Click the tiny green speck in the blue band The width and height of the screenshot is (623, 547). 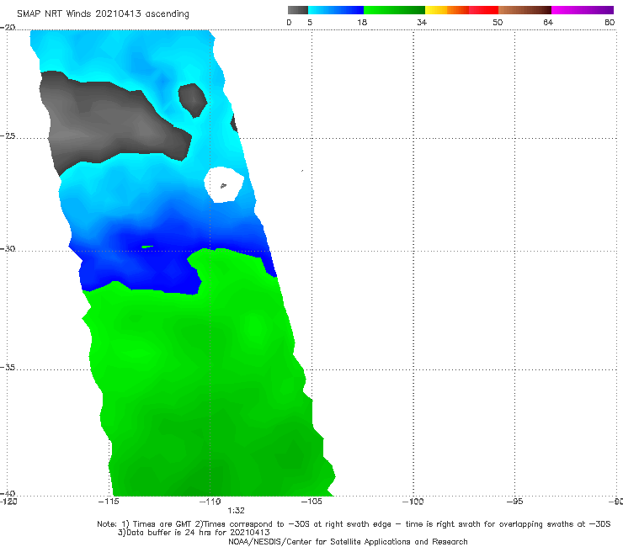point(147,247)
